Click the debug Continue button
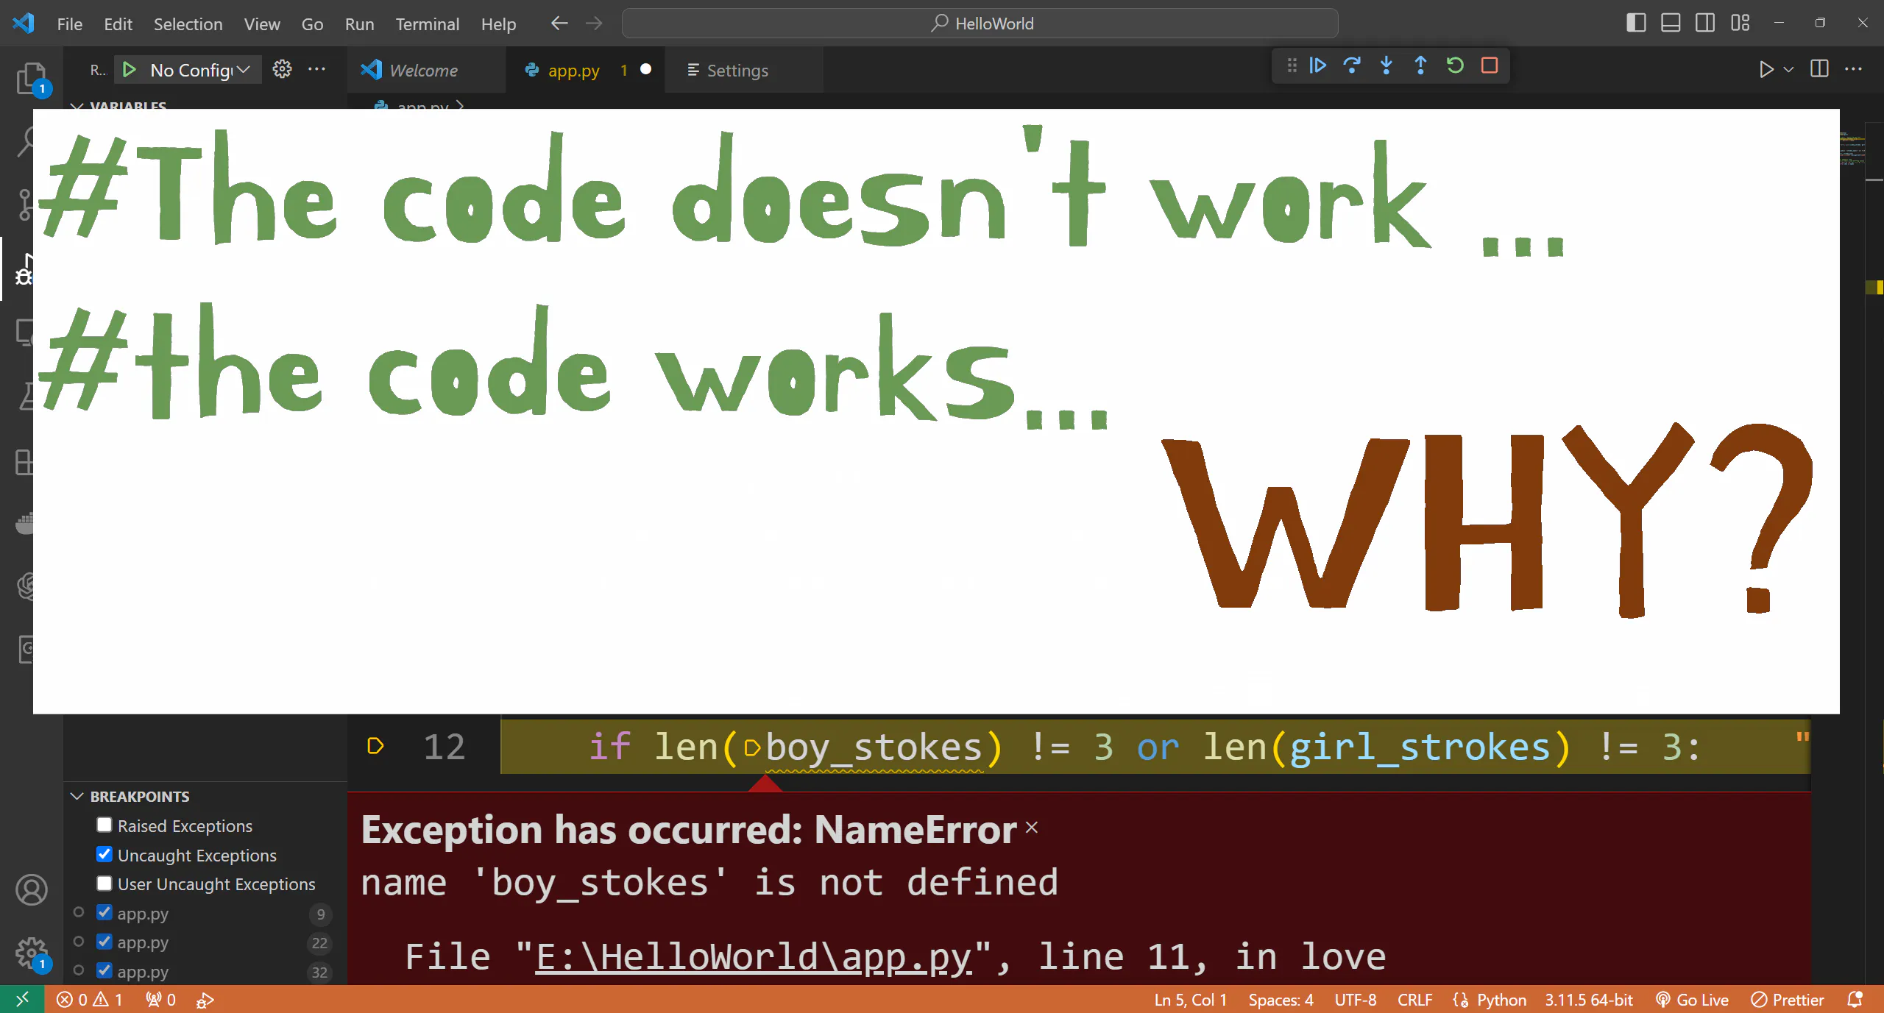Image resolution: width=1884 pixels, height=1013 pixels. pos(1317,66)
